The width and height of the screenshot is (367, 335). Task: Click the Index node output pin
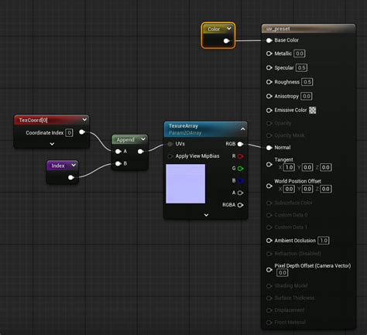pos(71,177)
